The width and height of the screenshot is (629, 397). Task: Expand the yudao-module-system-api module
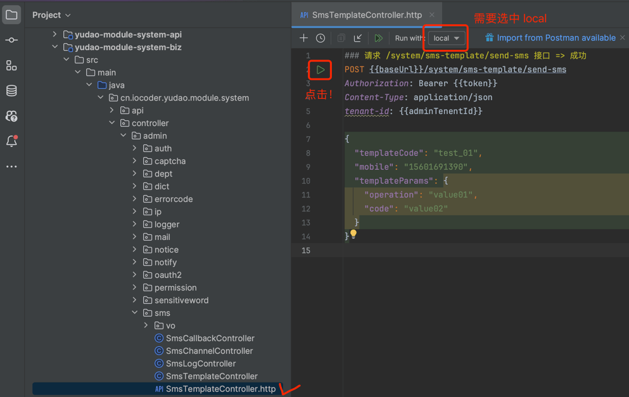(x=55, y=34)
